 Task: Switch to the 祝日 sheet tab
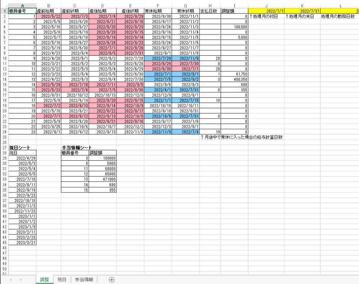[x=62, y=280]
